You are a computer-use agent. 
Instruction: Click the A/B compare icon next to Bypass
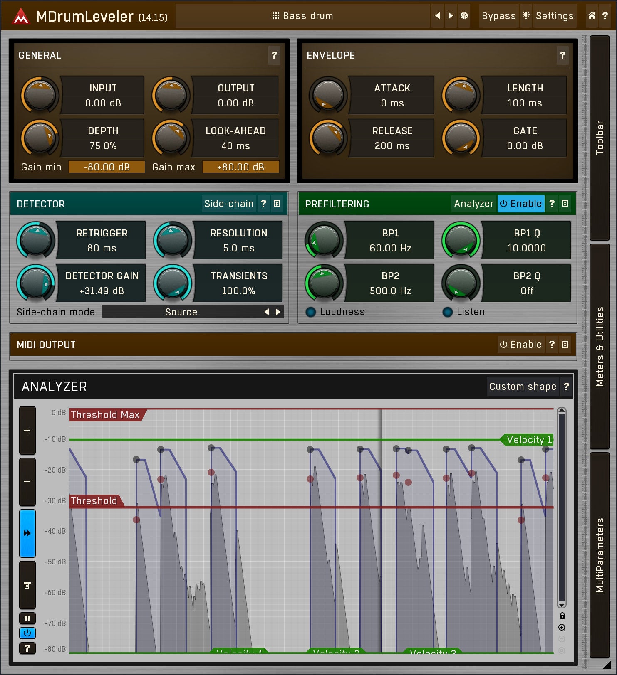point(526,16)
